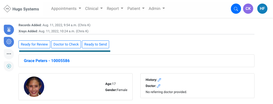Screen dimensions: 273x104
Task: Select the patient card sidebar icon
Action: pos(9,29)
